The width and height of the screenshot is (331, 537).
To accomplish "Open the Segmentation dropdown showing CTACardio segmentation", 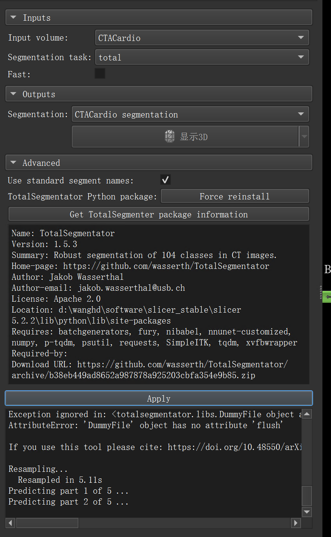I will [x=190, y=114].
